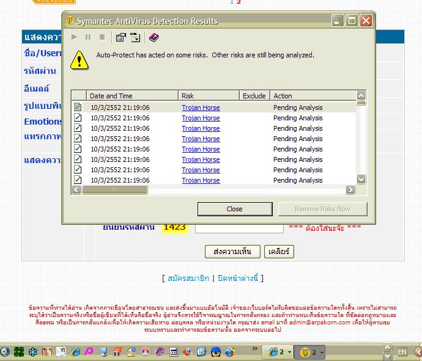The height and width of the screenshot is (361, 422).
Task: Launch Internet Explorer from quick launch
Action: [x=75, y=352]
